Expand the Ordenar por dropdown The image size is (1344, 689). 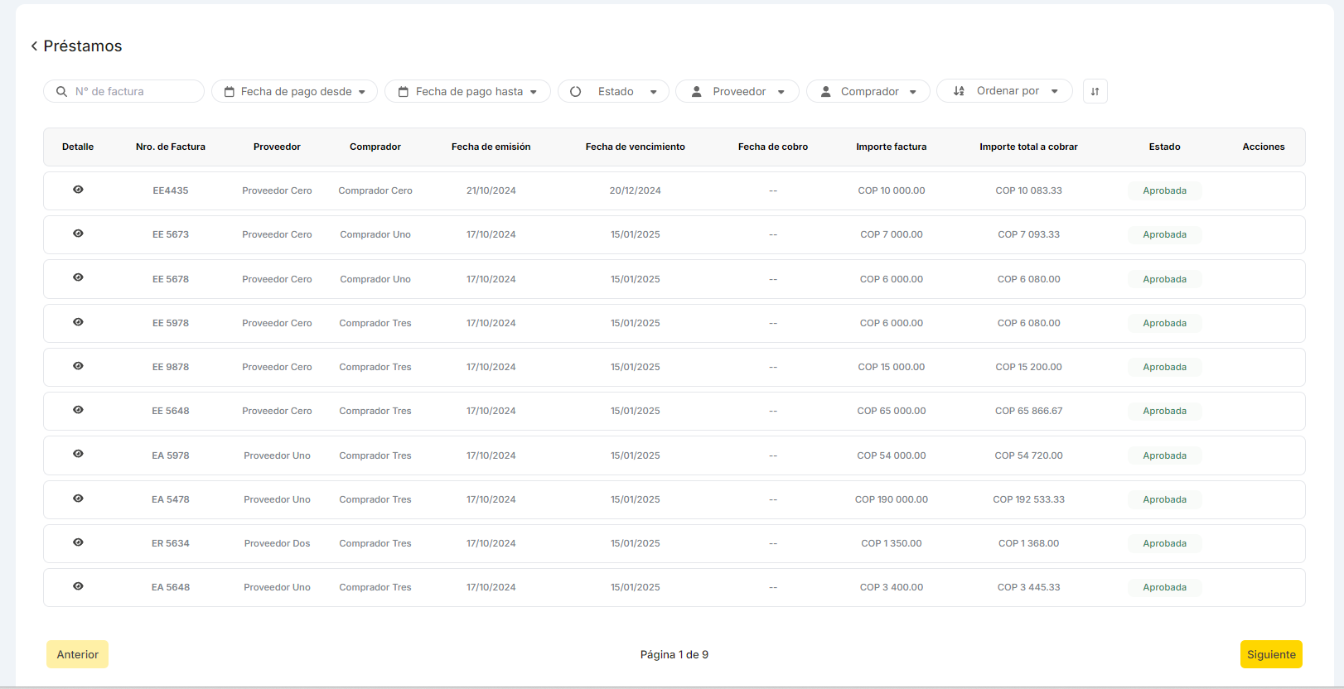[1004, 91]
